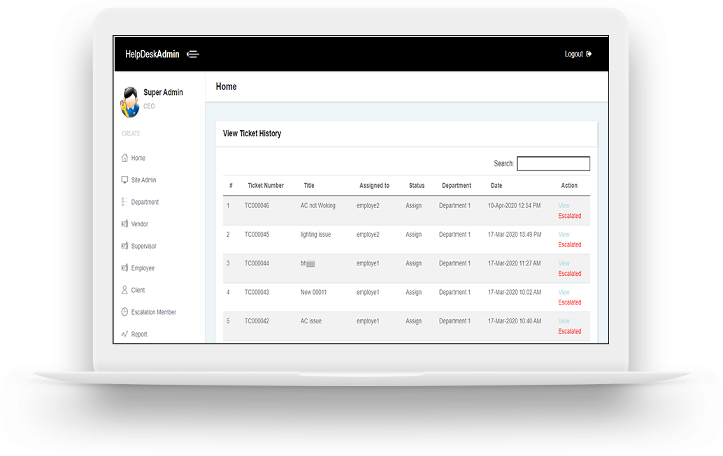Click Escalated for ticket TC000042
The width and height of the screenshot is (723, 456).
pyautogui.click(x=569, y=332)
